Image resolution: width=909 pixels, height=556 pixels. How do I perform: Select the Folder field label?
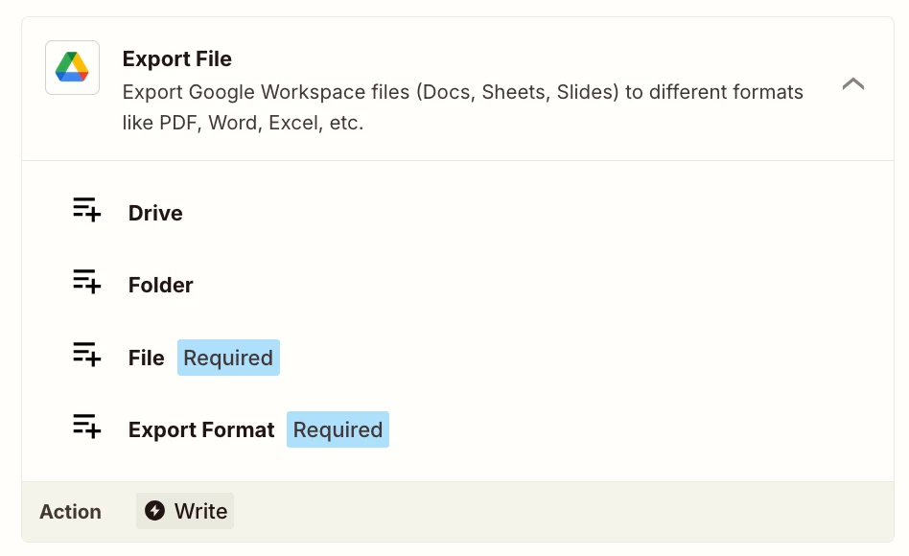point(160,285)
